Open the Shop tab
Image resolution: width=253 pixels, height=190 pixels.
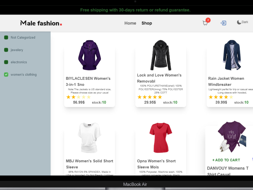(147, 23)
